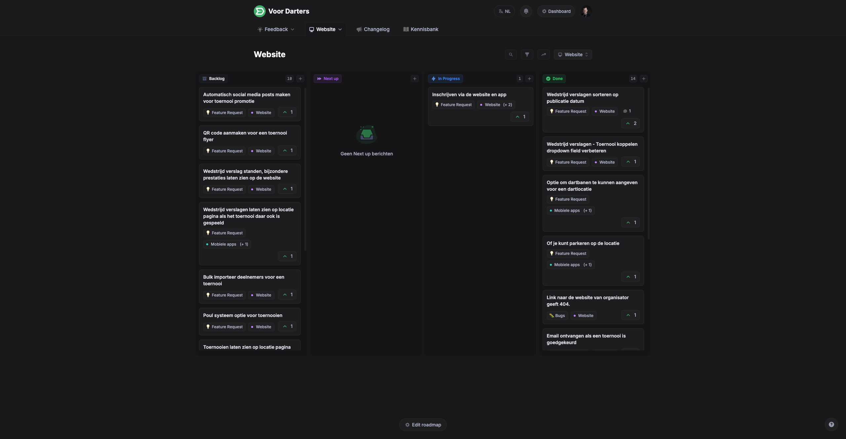Add a post to Backlog column

pyautogui.click(x=300, y=79)
